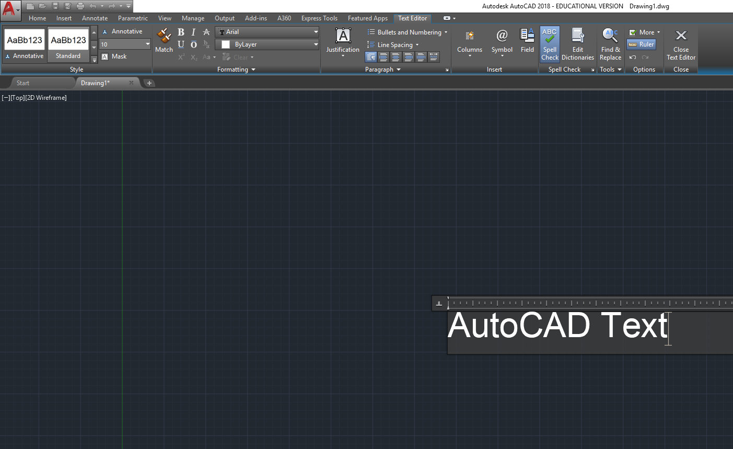
Task: Switch to the View ribbon tab
Action: (165, 18)
